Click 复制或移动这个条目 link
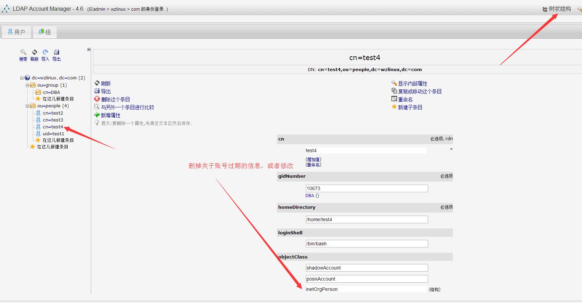 [420, 91]
